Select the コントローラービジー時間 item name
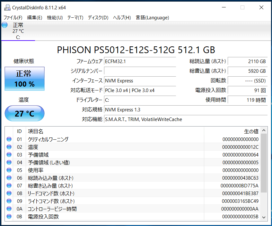This screenshot has width=272, height=226. tap(52, 209)
